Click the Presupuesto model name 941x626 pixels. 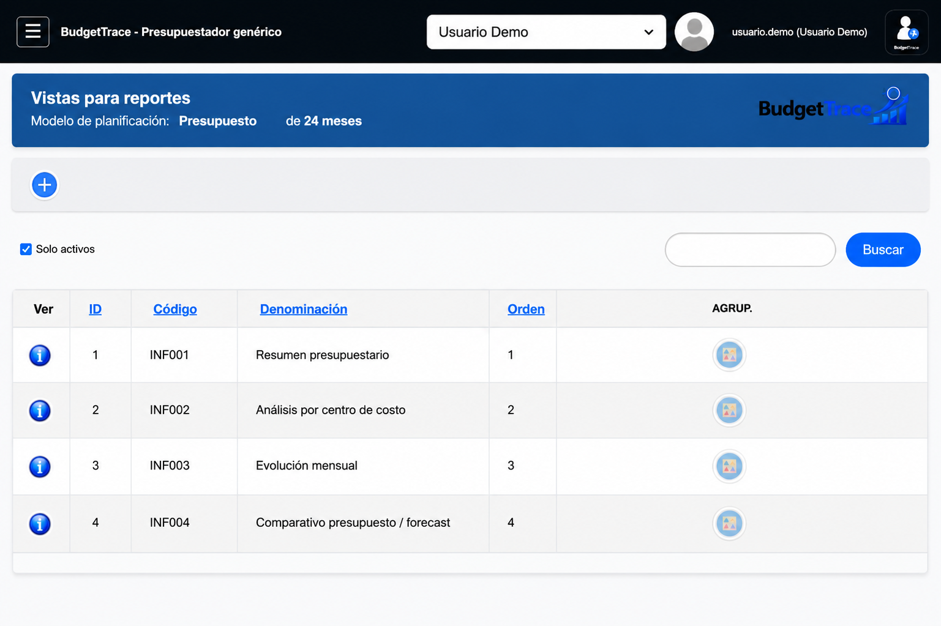coord(217,121)
